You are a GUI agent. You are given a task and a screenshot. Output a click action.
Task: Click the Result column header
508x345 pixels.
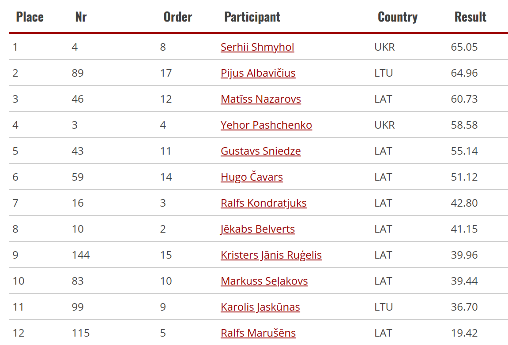click(x=470, y=17)
